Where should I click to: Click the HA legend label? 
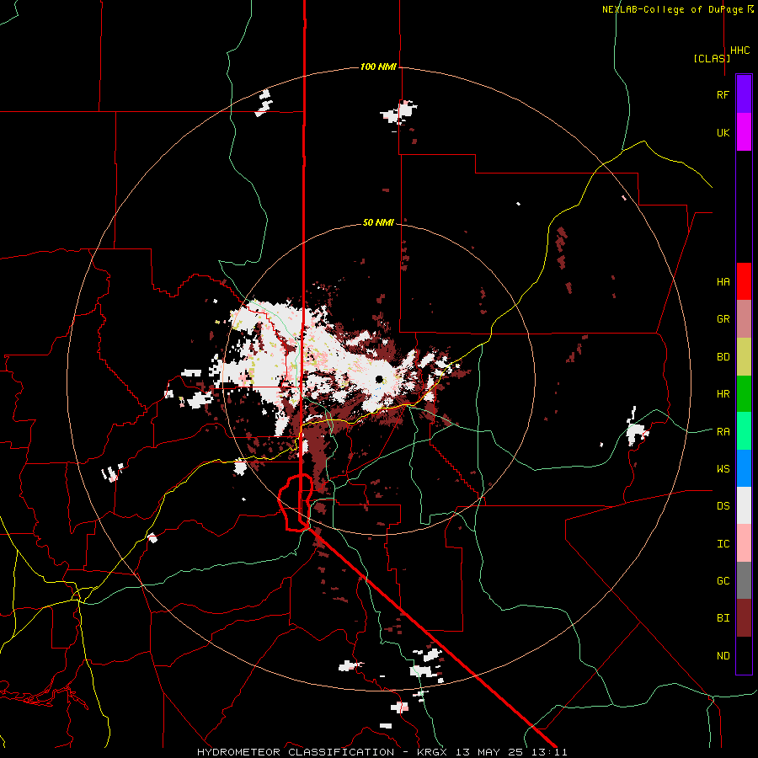click(x=723, y=281)
